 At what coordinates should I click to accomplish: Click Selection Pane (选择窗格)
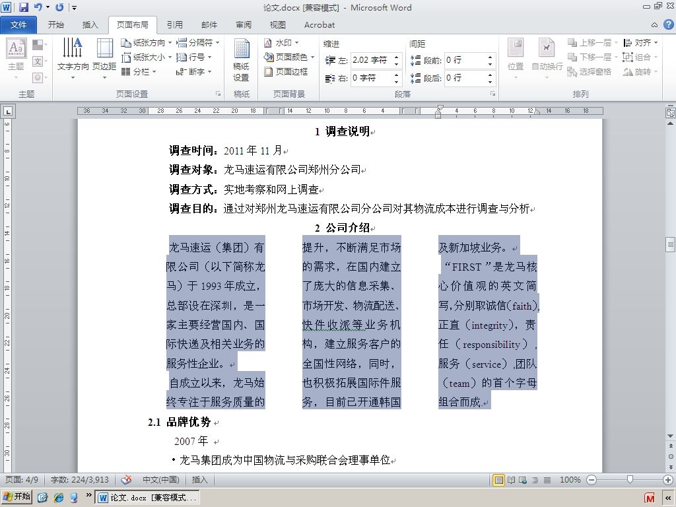tap(590, 71)
